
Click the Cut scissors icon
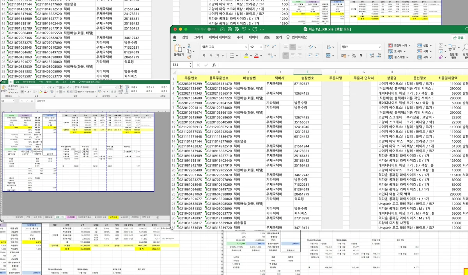[x=189, y=46]
